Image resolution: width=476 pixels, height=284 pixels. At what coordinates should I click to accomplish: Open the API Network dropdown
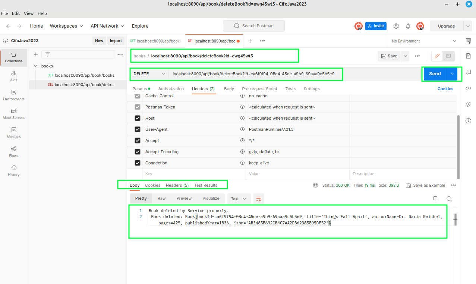[x=108, y=26]
